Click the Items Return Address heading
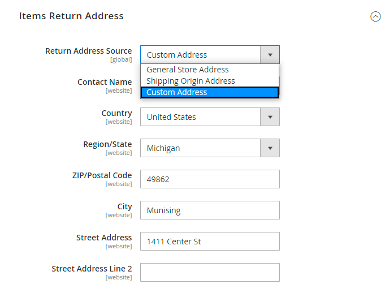 (x=71, y=16)
